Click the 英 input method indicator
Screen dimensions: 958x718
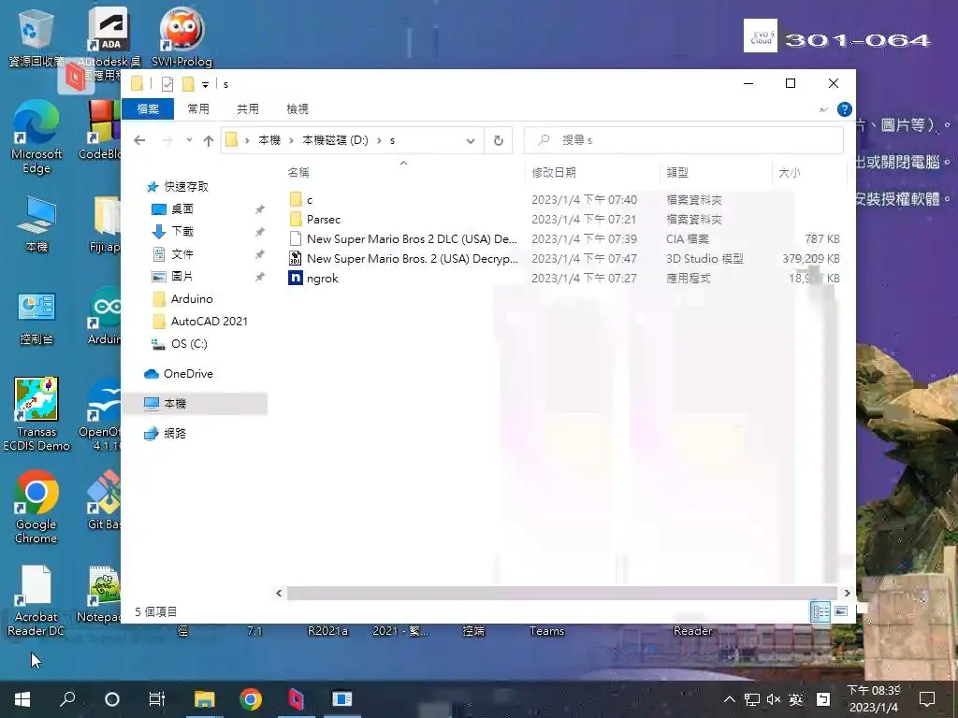point(795,699)
